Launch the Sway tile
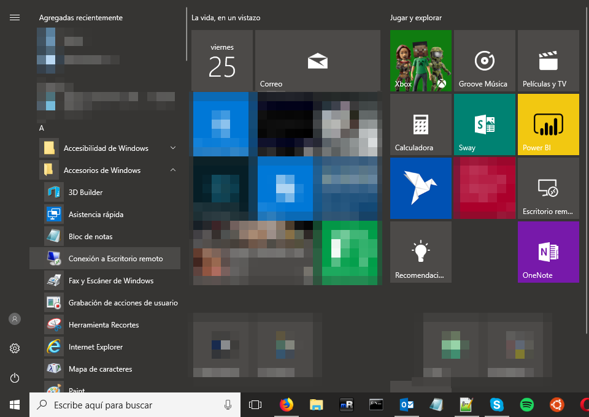This screenshot has width=589, height=417. (x=485, y=124)
